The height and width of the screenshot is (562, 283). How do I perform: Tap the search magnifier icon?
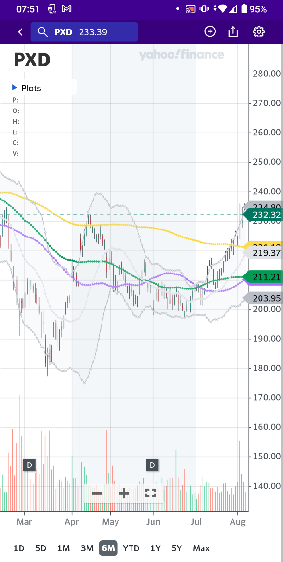[43, 32]
